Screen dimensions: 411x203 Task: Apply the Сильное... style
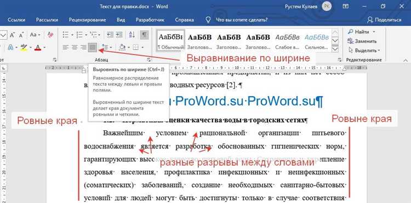317,41
